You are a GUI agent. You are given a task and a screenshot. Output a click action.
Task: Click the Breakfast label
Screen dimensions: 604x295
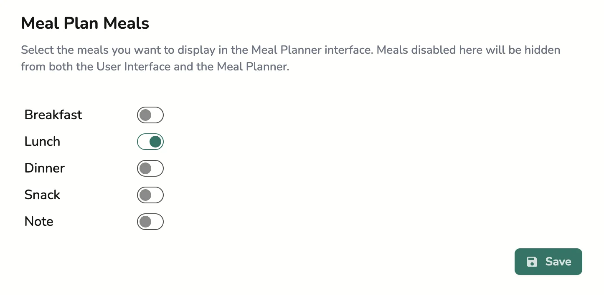53,115
